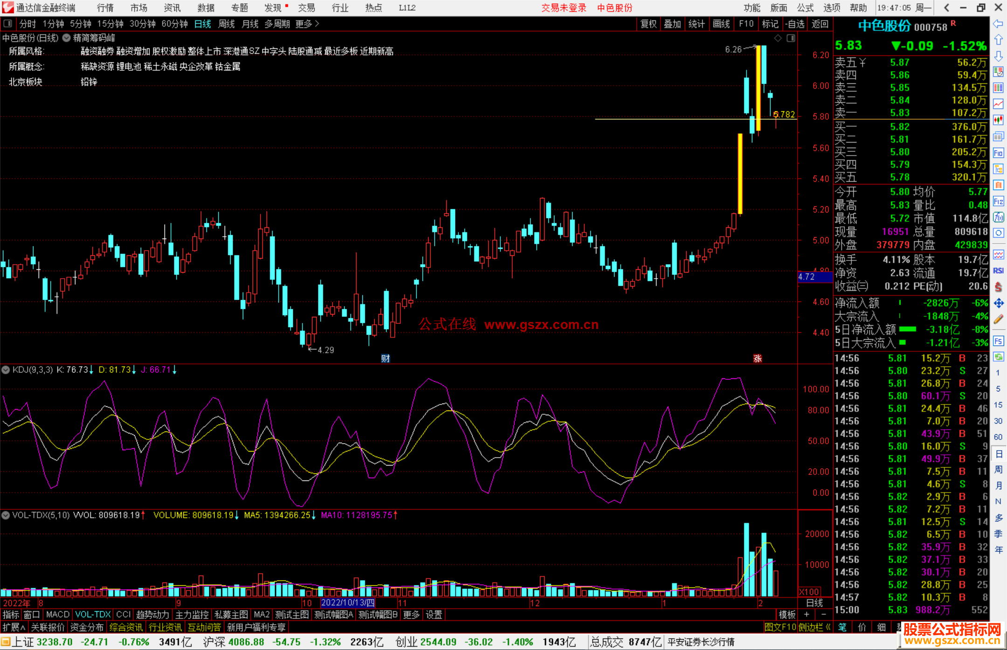Click the 画线 drawing button
The width and height of the screenshot is (1007, 650).
pyautogui.click(x=721, y=24)
